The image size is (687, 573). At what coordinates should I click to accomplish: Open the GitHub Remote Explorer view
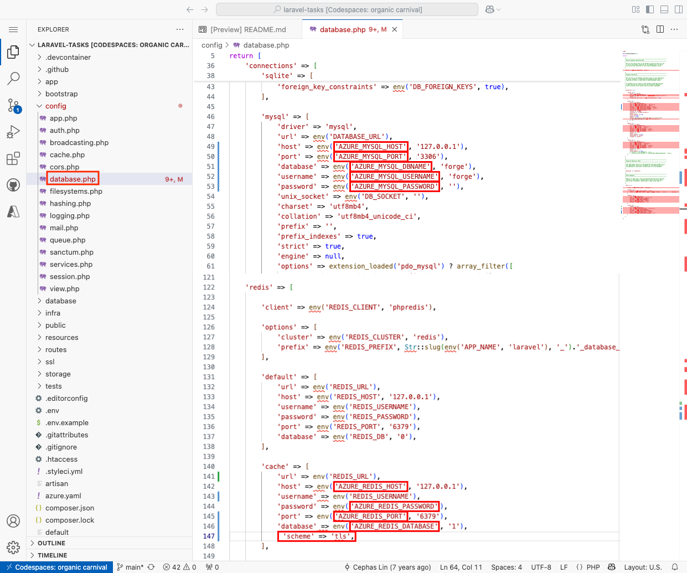tap(13, 185)
